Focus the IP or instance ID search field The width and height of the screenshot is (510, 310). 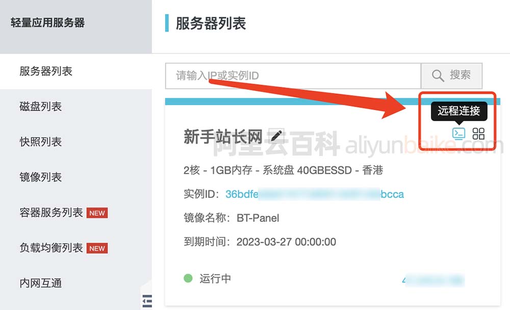point(293,76)
